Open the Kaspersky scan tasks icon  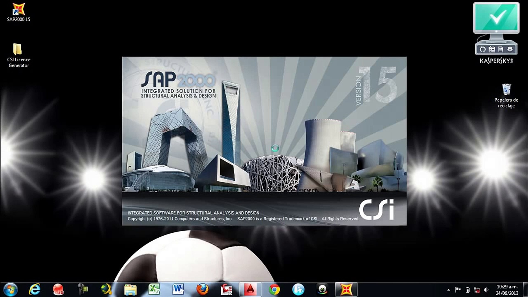click(491, 50)
